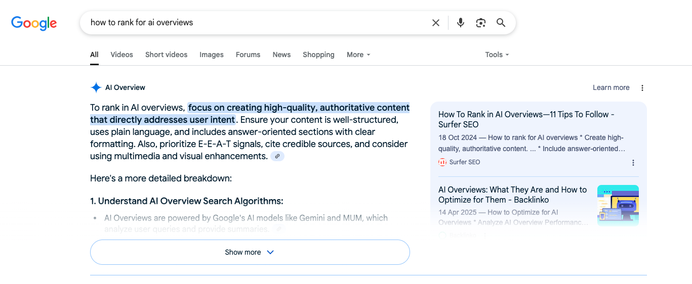The height and width of the screenshot is (284, 692).
Task: Click the magnifying glass search icon
Action: tap(501, 23)
